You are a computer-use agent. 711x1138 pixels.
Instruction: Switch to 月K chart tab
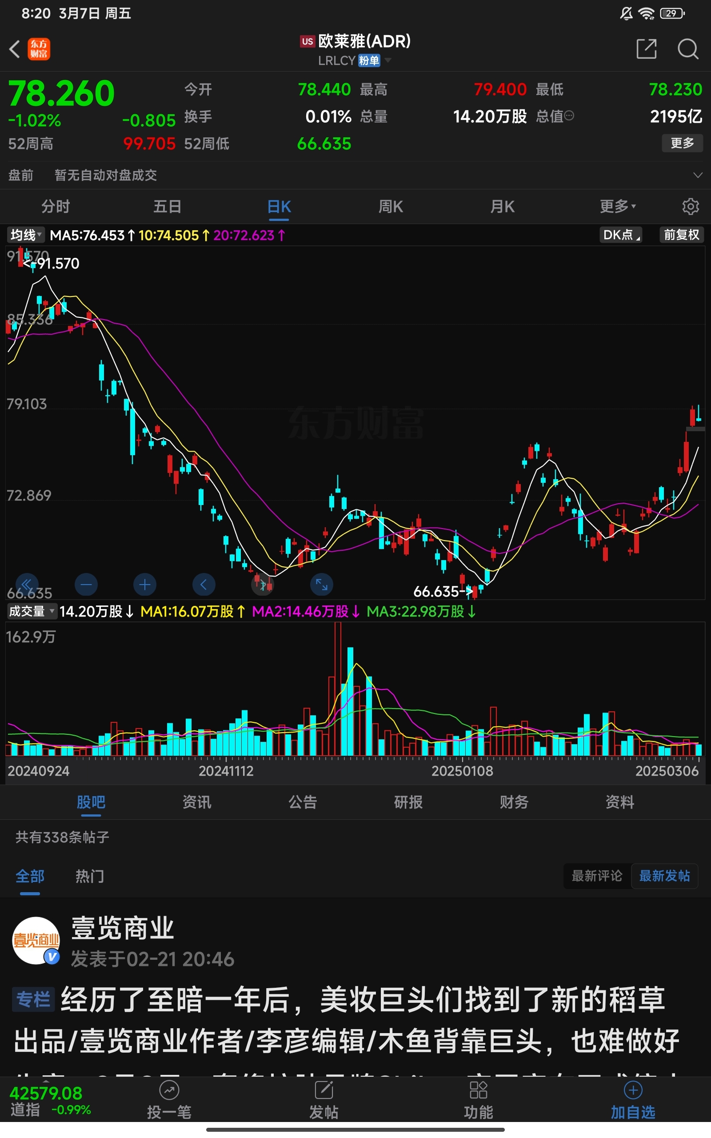pos(503,206)
